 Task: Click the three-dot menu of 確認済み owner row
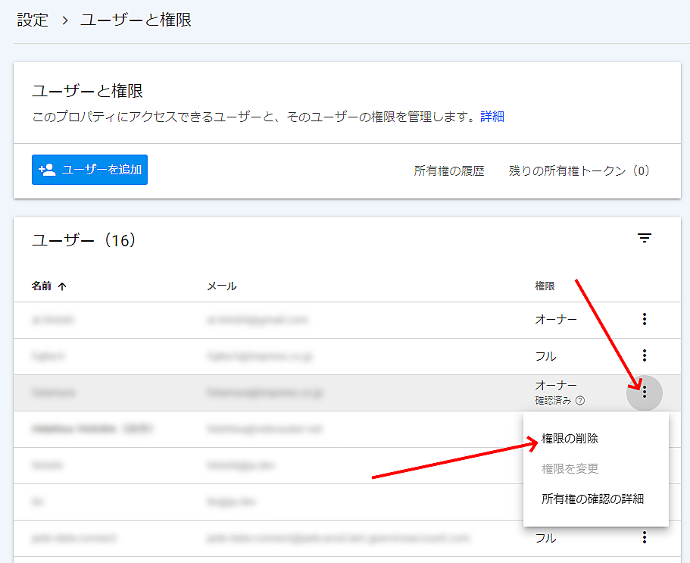coord(645,392)
